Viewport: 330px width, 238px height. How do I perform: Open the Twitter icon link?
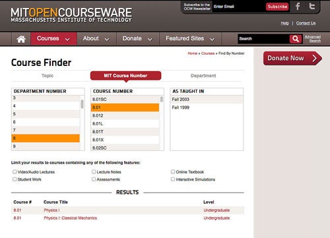tap(312, 6)
